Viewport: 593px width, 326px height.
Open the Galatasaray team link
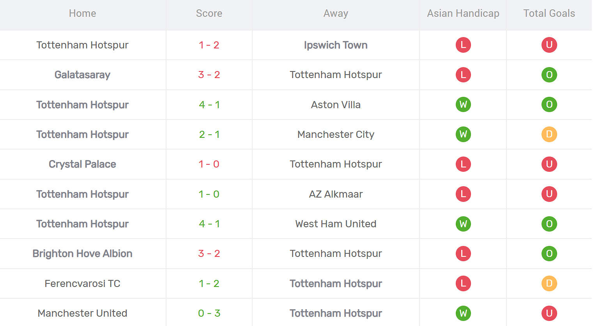pyautogui.click(x=82, y=75)
